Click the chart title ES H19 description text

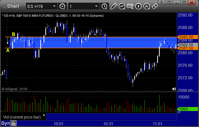coord(53,16)
